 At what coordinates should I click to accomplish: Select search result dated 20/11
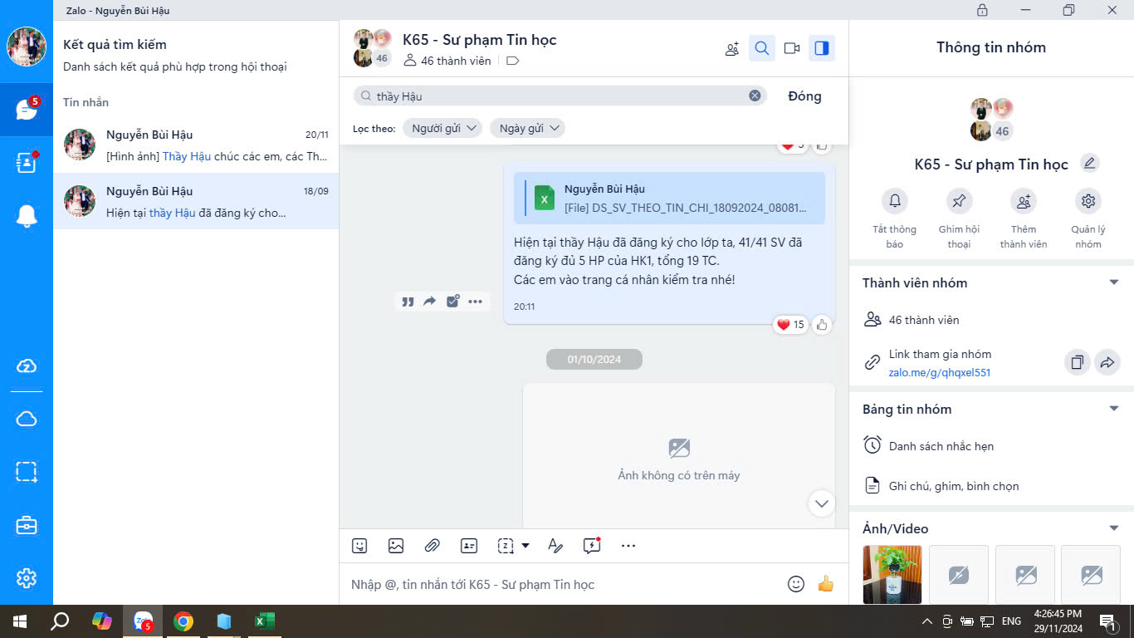coord(196,145)
